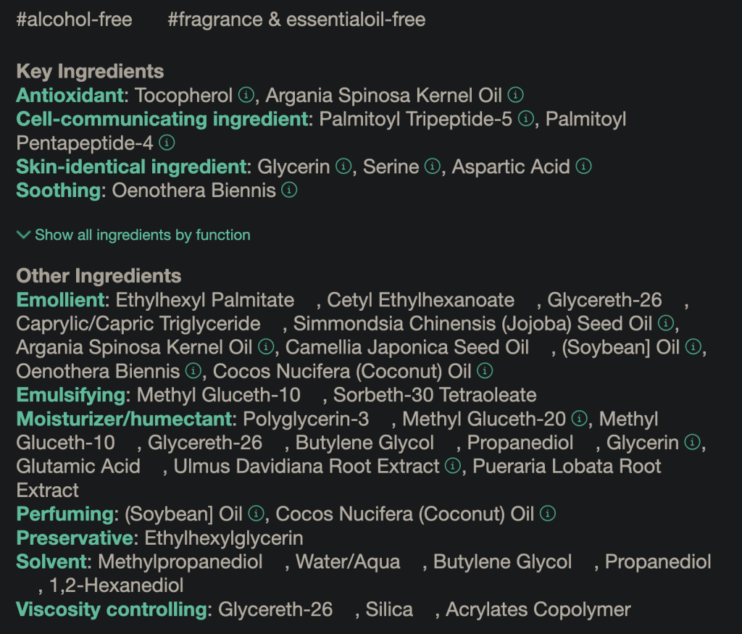Click the Acrylates Copolymer ingredient
742x634 pixels.
(538, 609)
